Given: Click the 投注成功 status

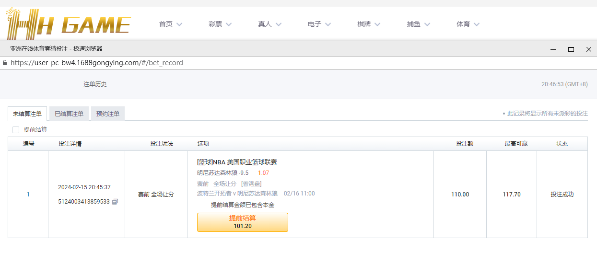Looking at the screenshot, I should [x=562, y=195].
